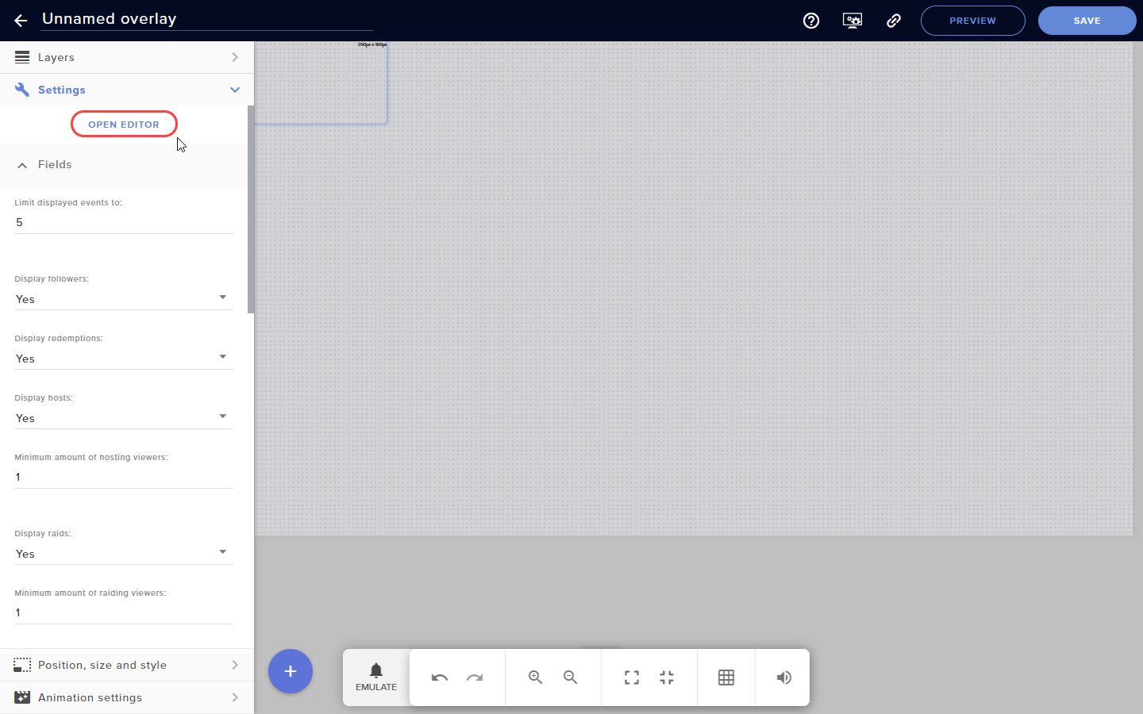
Task: Click the settings panel vertical scrollbar
Action: pos(251,209)
